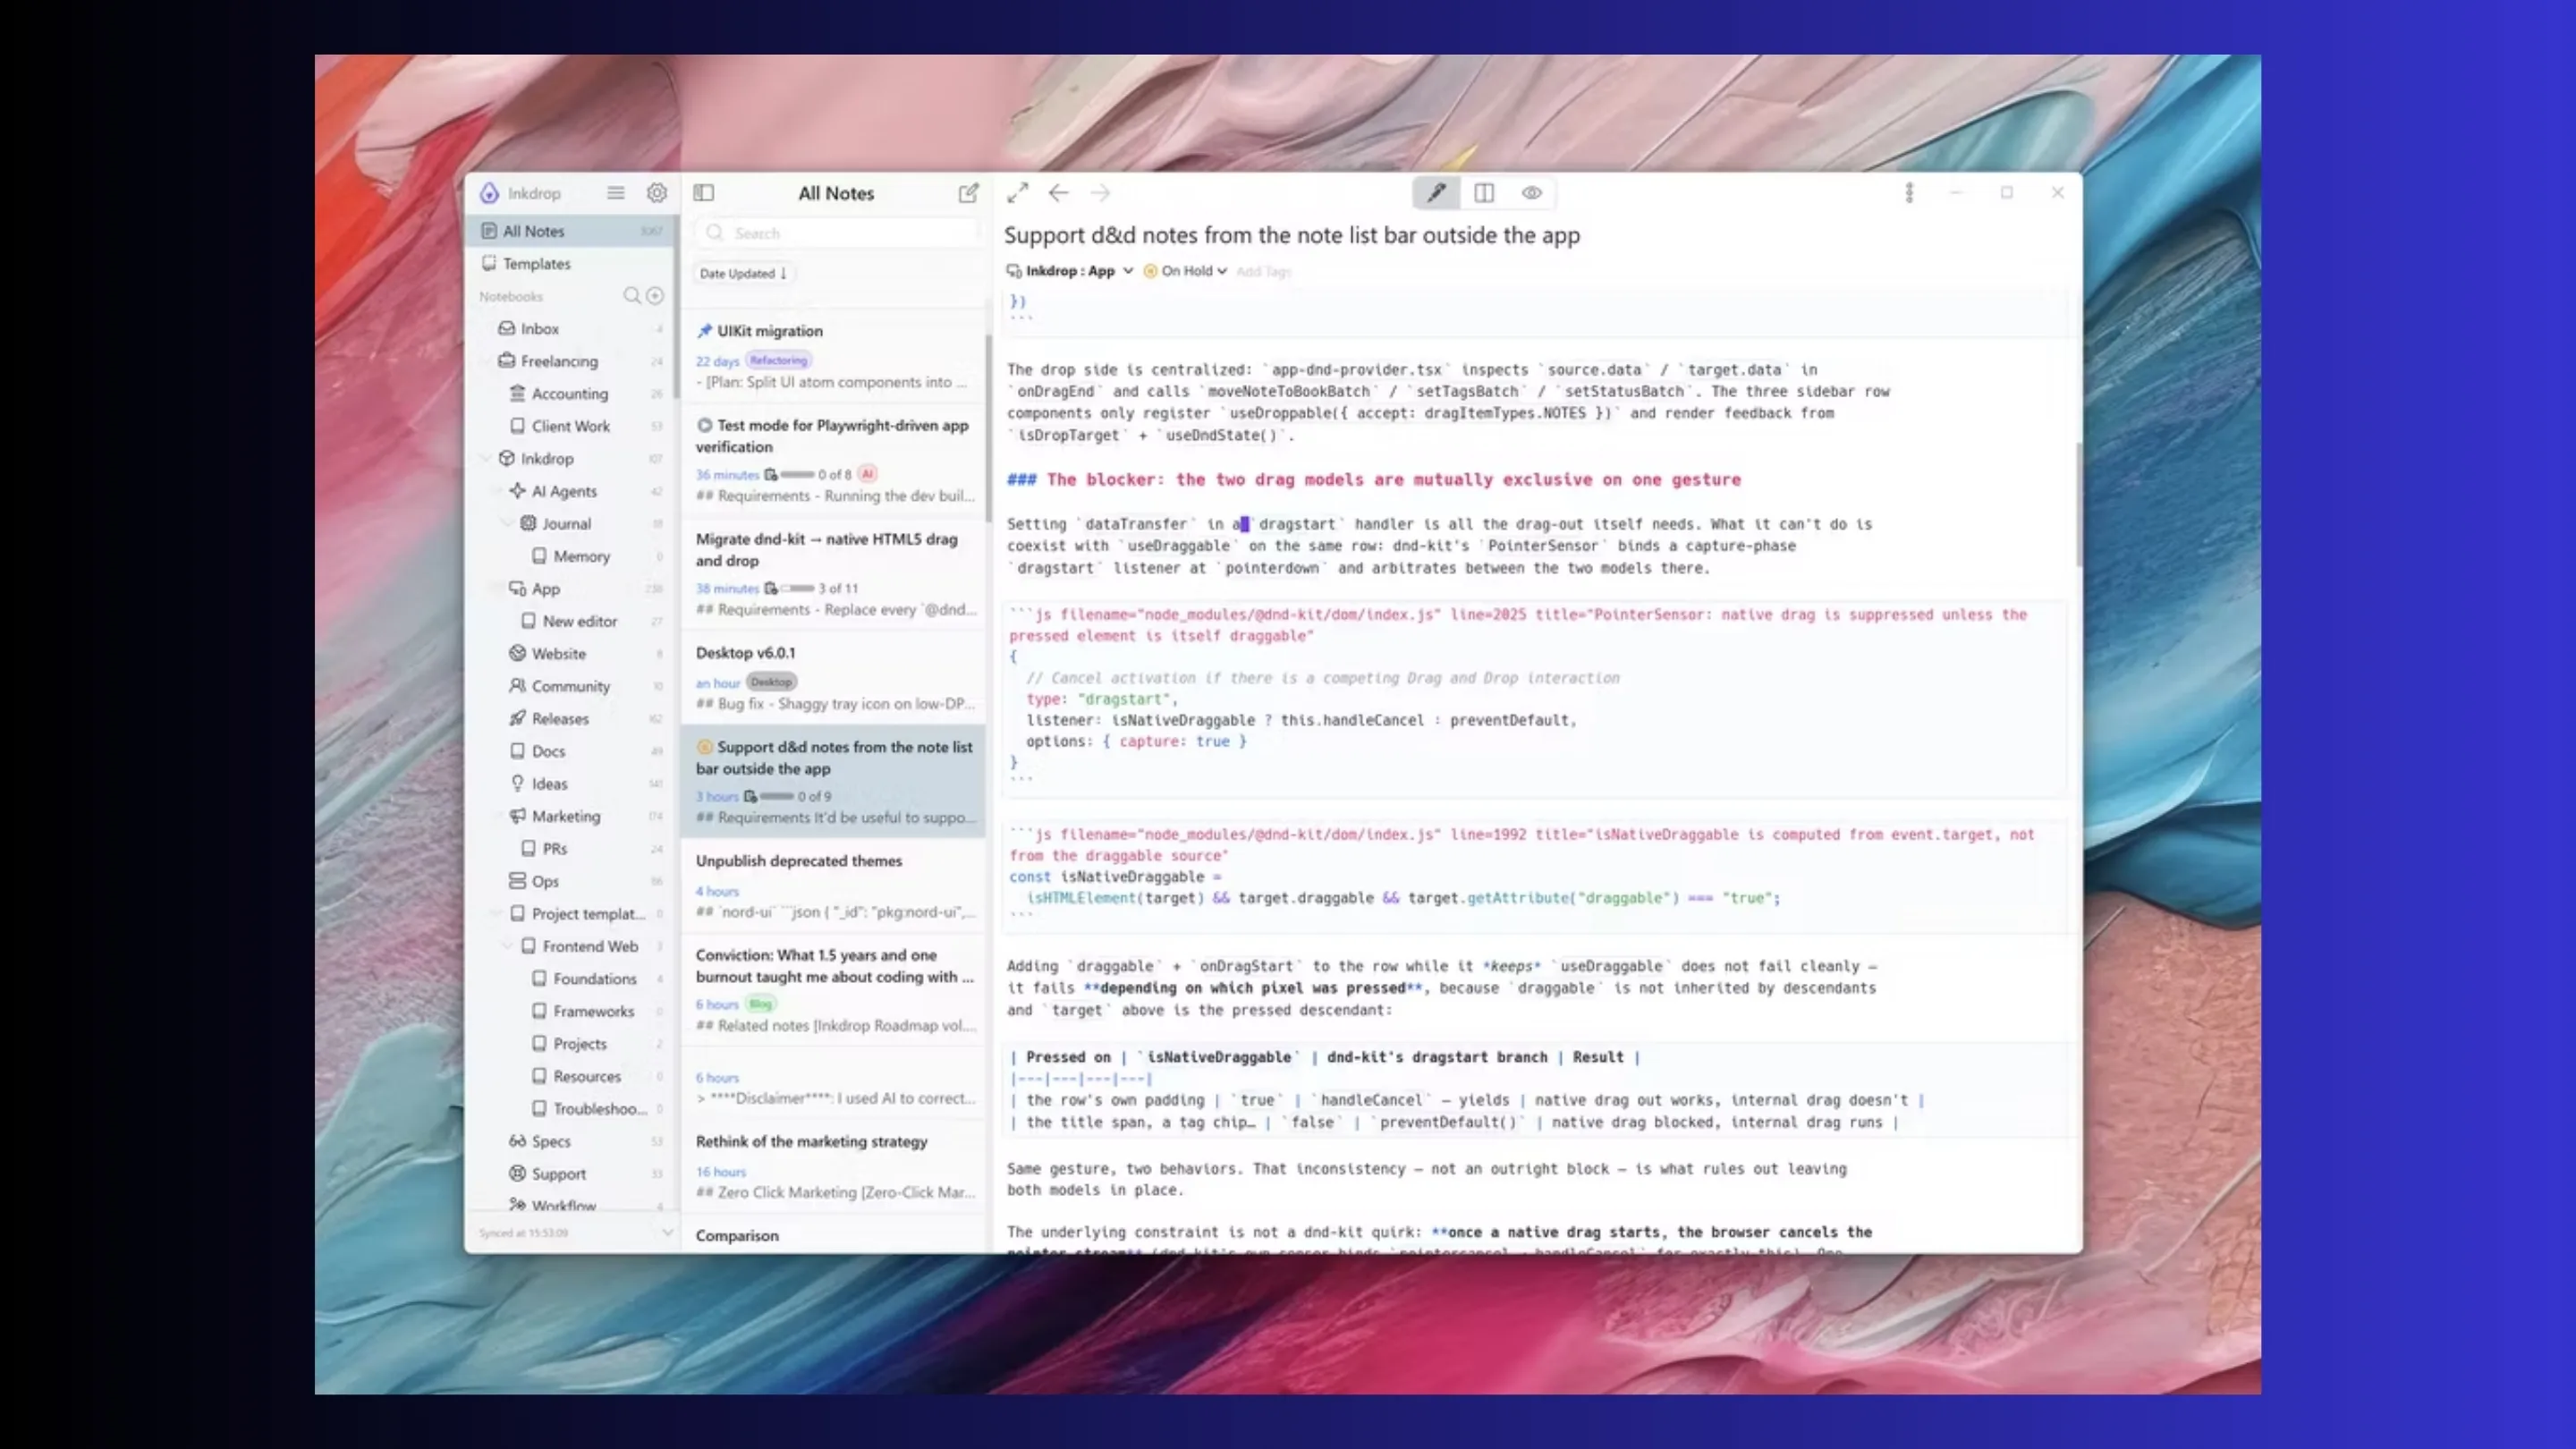Open the Releases notebook

click(x=571, y=719)
